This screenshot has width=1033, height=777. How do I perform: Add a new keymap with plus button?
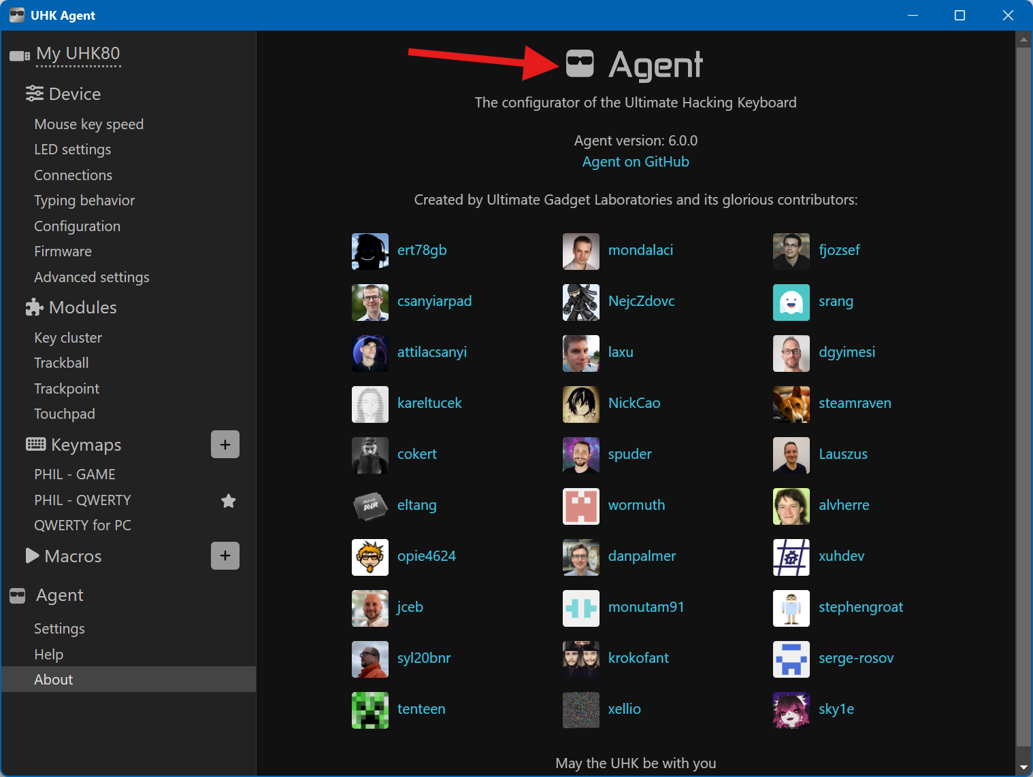coord(225,444)
